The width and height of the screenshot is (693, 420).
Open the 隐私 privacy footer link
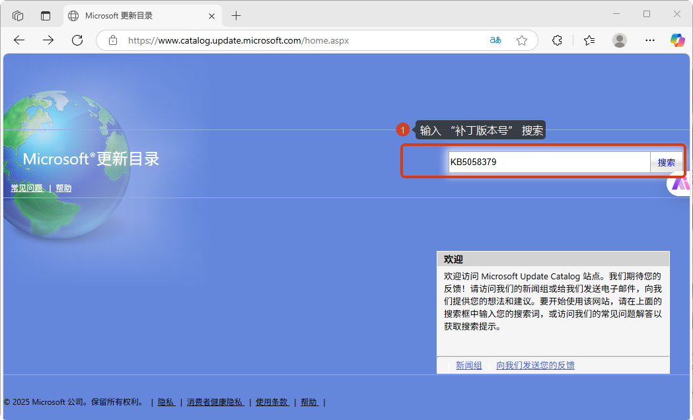166,402
